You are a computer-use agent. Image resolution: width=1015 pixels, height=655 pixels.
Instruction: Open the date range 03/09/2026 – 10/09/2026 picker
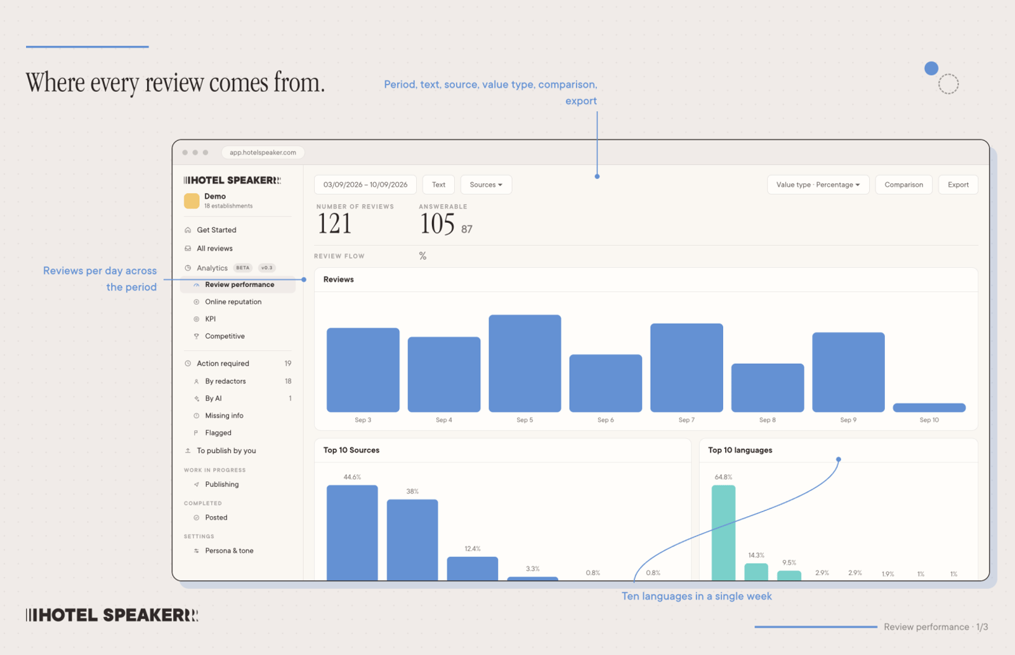coord(365,185)
